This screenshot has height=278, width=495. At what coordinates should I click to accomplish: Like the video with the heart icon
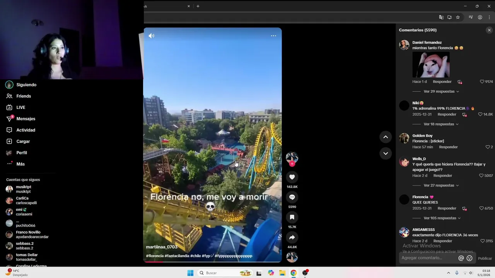pos(292,177)
